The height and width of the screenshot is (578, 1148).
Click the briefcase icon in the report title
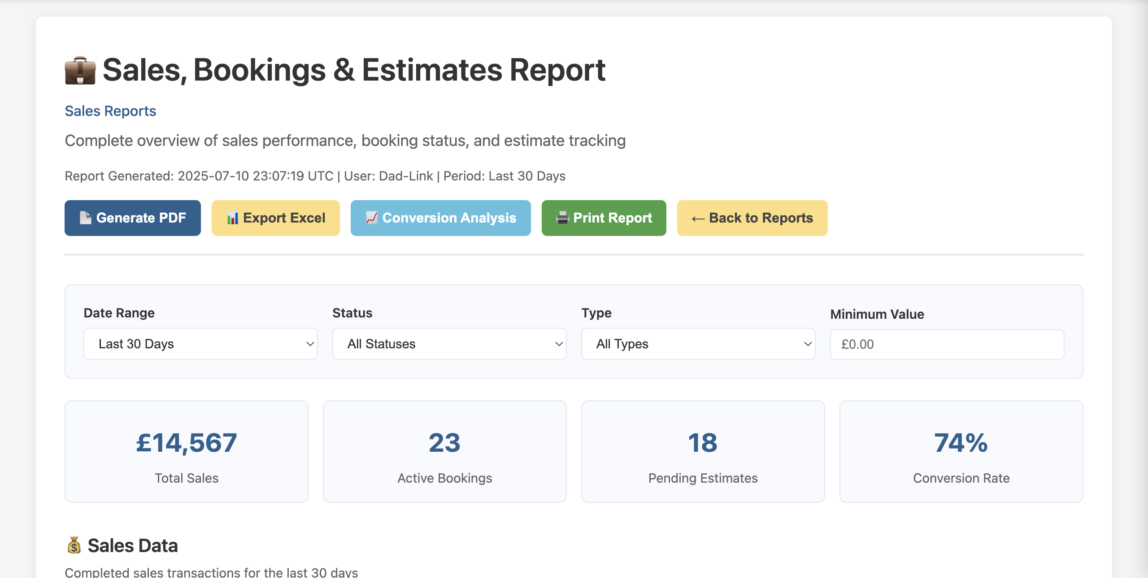pos(79,70)
